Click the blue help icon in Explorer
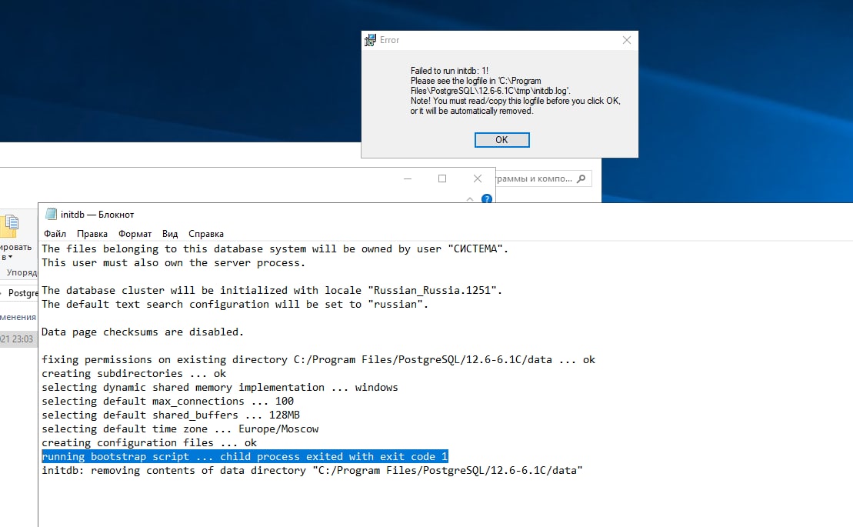The image size is (853, 527). (x=487, y=198)
